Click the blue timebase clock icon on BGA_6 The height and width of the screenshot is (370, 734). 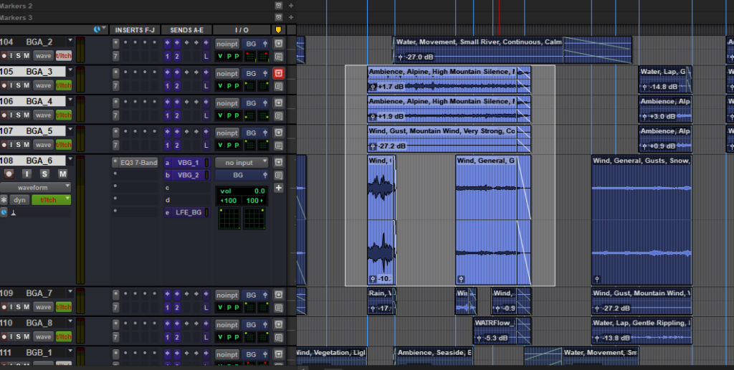pos(4,213)
